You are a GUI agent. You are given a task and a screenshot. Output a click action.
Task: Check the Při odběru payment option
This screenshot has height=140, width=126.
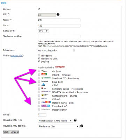(x=39, y=55)
